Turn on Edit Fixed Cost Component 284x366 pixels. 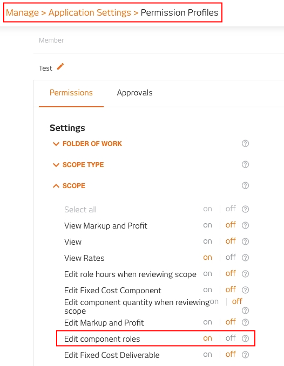pyautogui.click(x=207, y=290)
